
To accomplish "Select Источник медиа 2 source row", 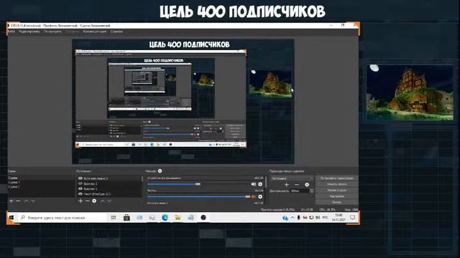I will click(109, 178).
